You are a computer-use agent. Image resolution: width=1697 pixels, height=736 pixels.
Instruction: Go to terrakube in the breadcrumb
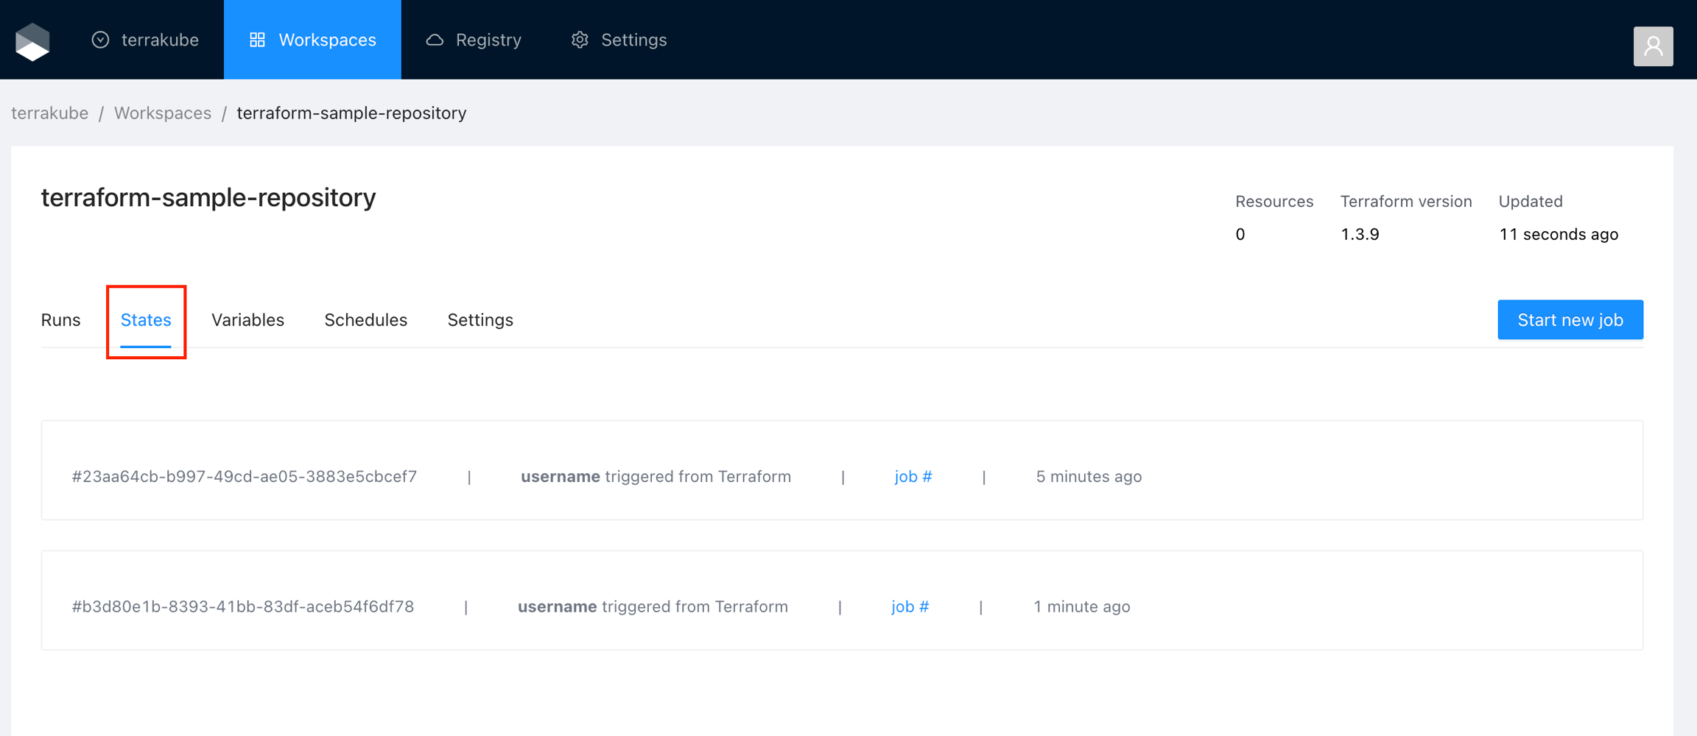(49, 113)
